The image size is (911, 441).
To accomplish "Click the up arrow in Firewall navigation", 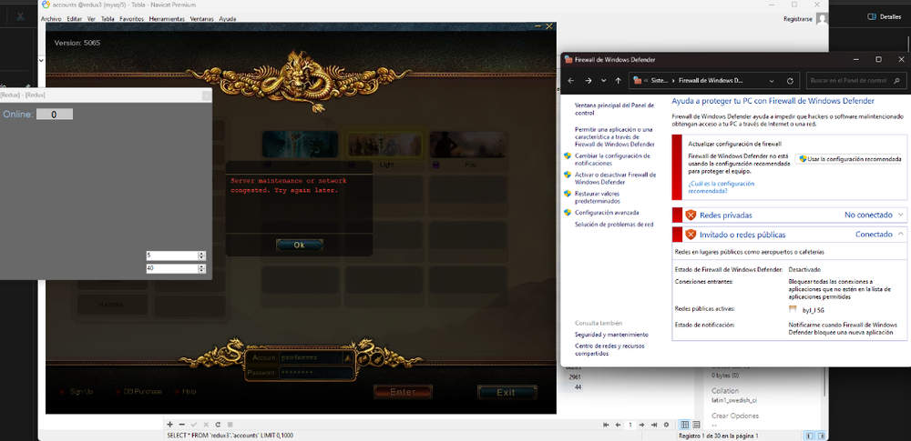I will pyautogui.click(x=618, y=80).
